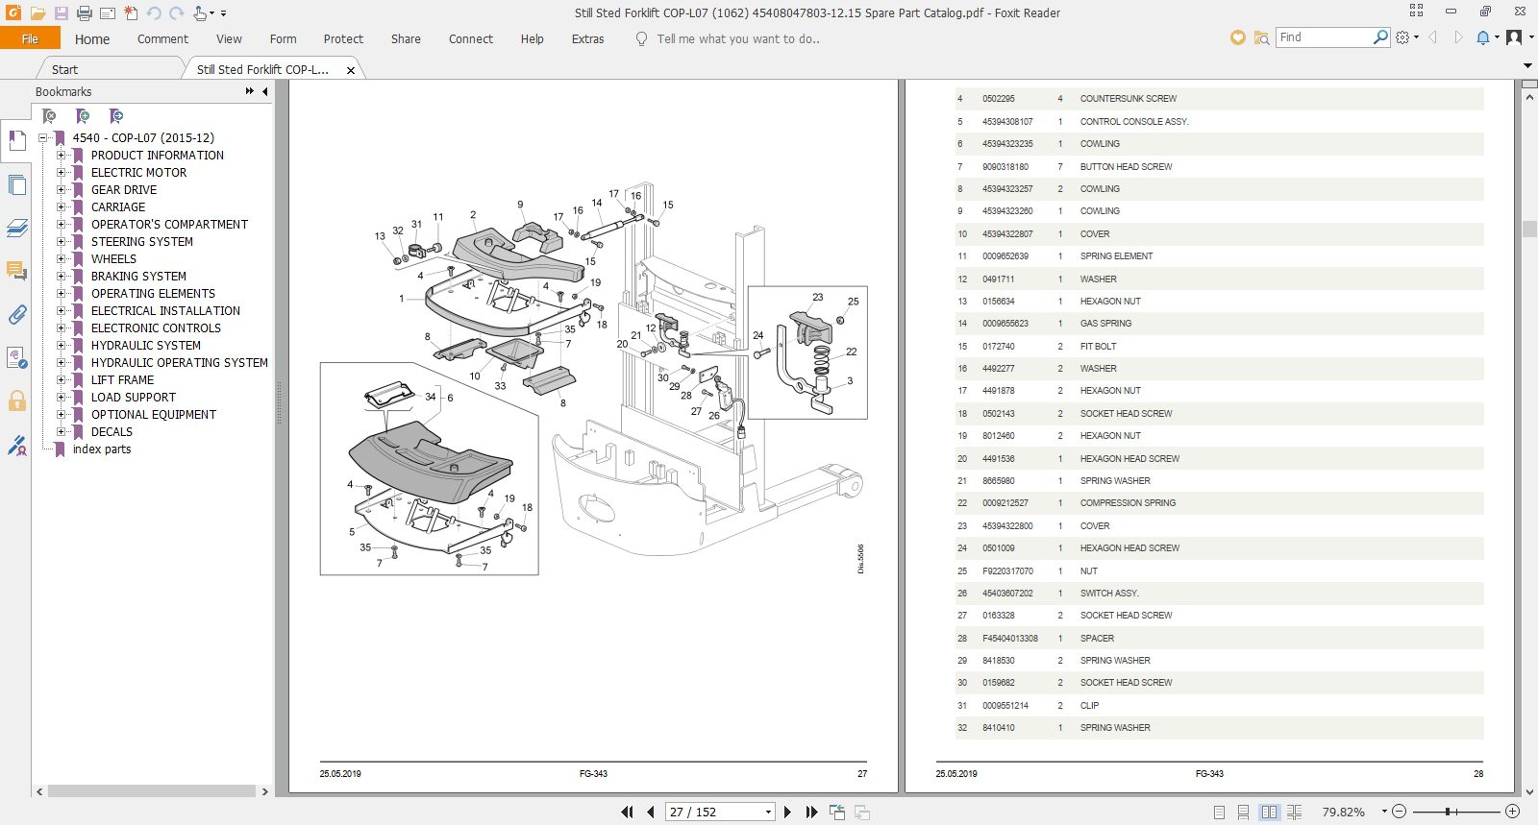Select the OPERATOR'S COMPARTMENT bookmark

point(169,225)
